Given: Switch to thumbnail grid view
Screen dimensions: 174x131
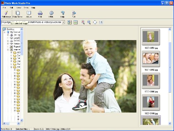Looking at the screenshot, I should [x=70, y=22].
